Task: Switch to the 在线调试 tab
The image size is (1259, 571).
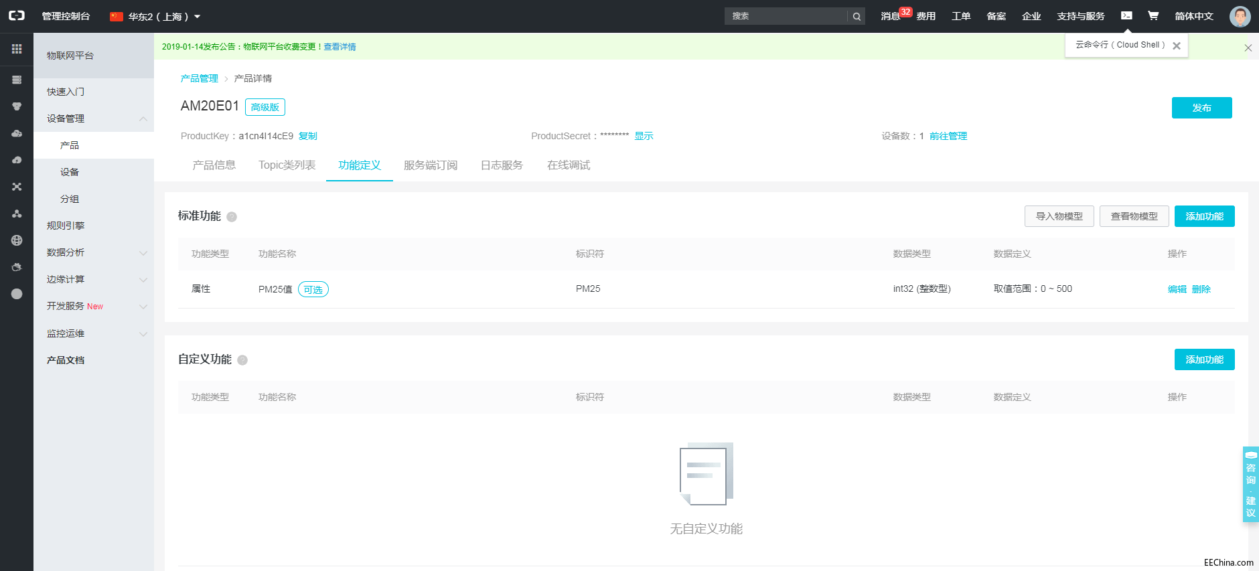Action: click(x=569, y=165)
